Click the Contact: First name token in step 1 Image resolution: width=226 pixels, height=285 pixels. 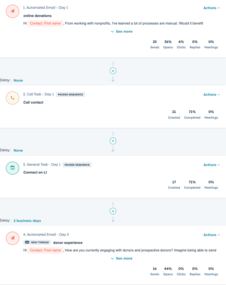point(45,23)
